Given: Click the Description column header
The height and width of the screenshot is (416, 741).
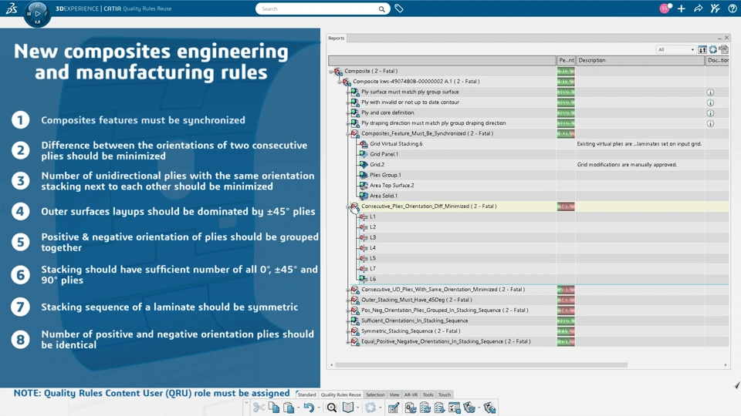Looking at the screenshot, I should click(x=641, y=60).
